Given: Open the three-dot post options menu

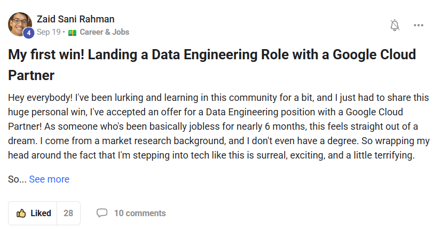Looking at the screenshot, I should [419, 25].
